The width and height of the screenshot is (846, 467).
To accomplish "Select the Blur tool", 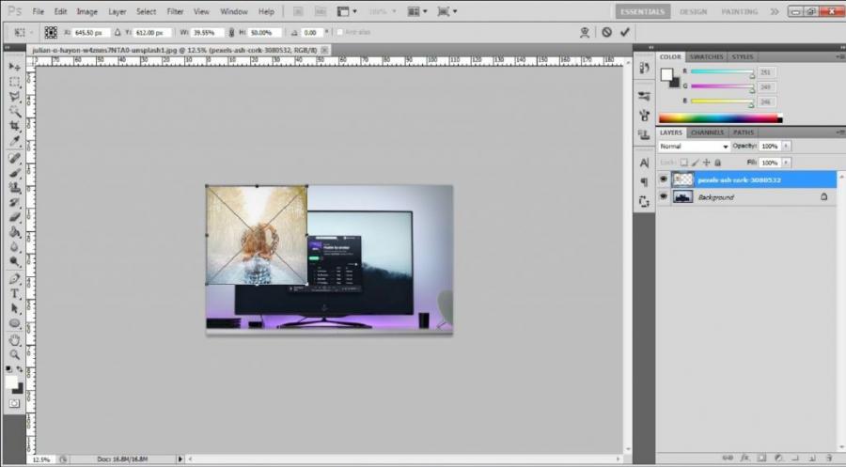I will tap(14, 247).
